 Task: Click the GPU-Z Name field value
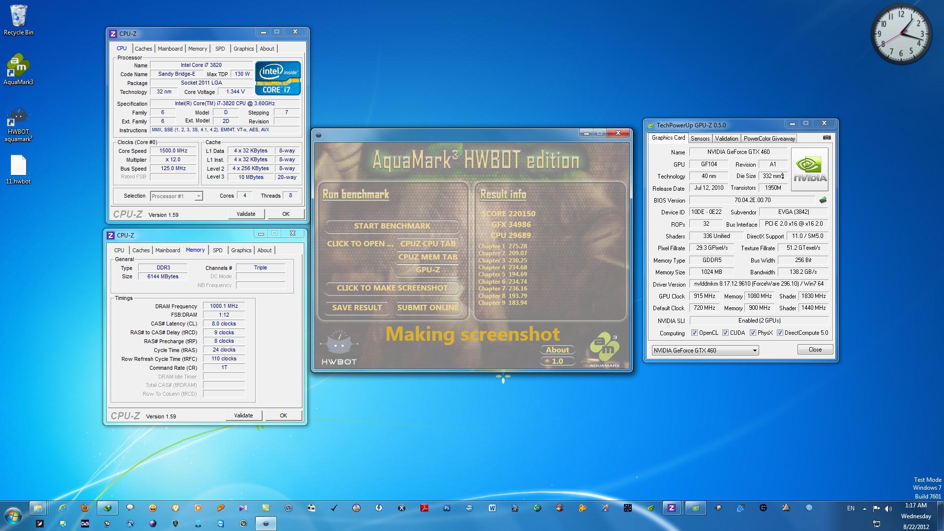pyautogui.click(x=738, y=152)
